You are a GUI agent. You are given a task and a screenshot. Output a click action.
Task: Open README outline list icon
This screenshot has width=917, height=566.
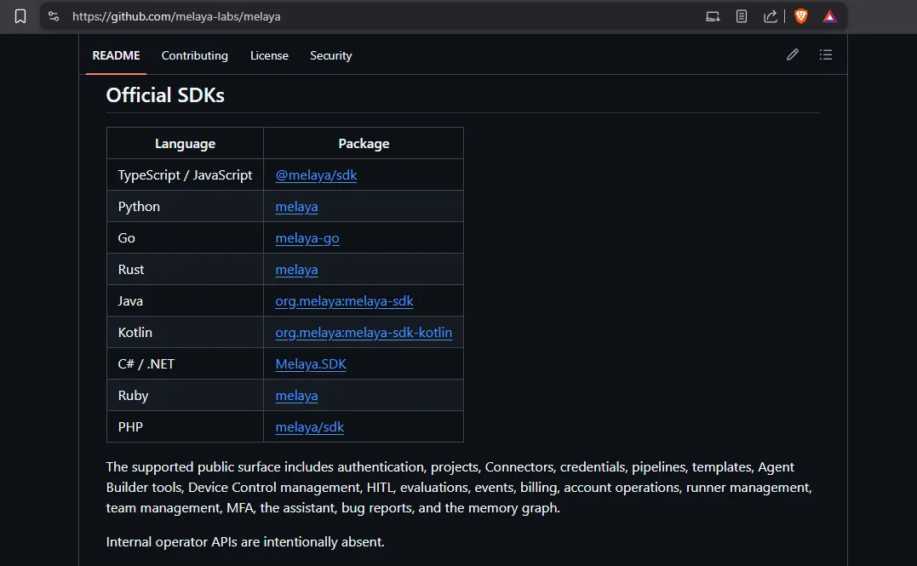click(x=826, y=55)
